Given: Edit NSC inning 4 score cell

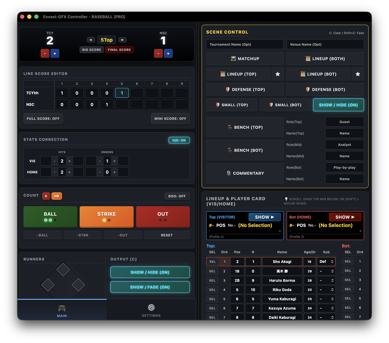Looking at the screenshot, I should [107, 104].
